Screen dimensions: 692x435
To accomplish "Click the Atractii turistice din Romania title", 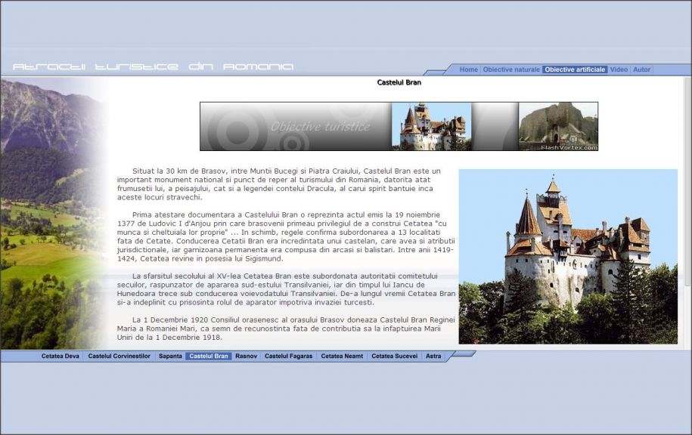I will (x=153, y=66).
